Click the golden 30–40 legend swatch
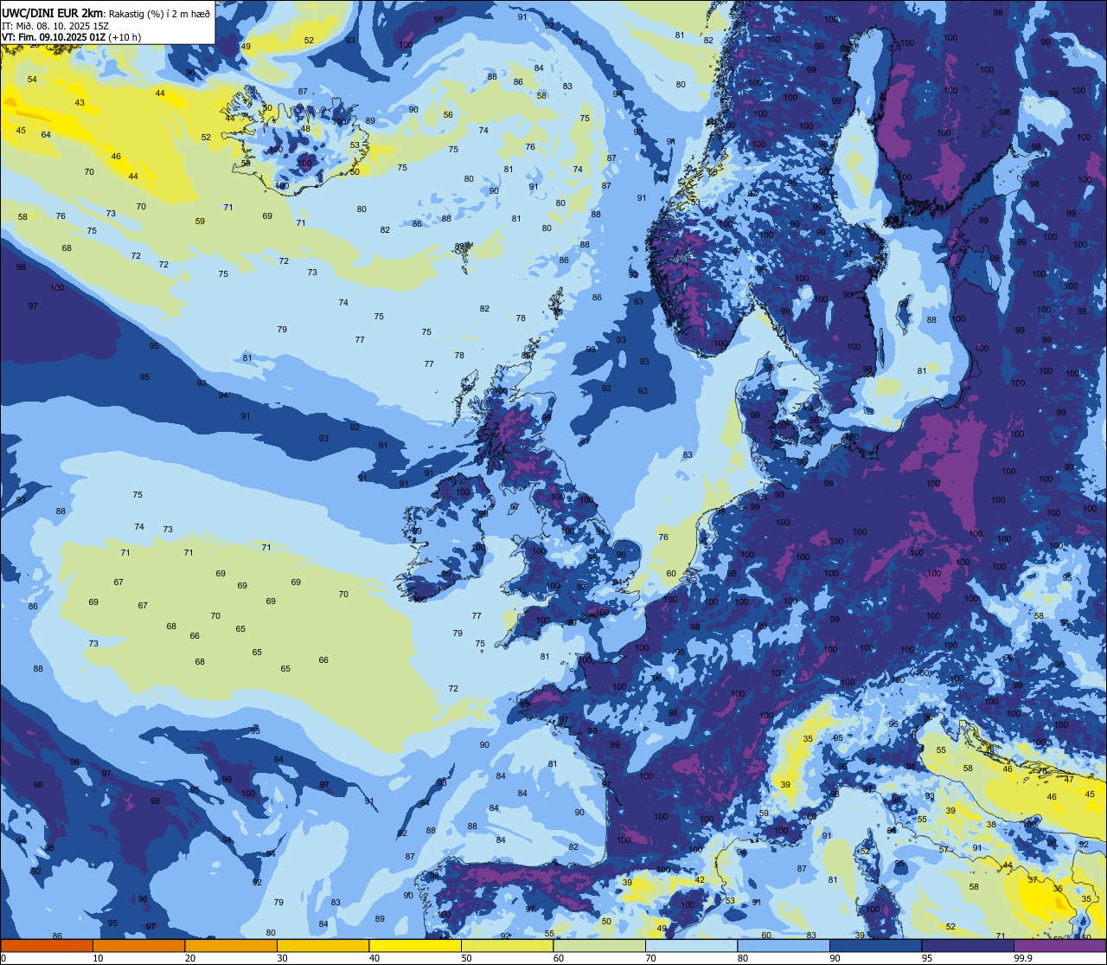Image resolution: width=1107 pixels, height=965 pixels. [323, 945]
